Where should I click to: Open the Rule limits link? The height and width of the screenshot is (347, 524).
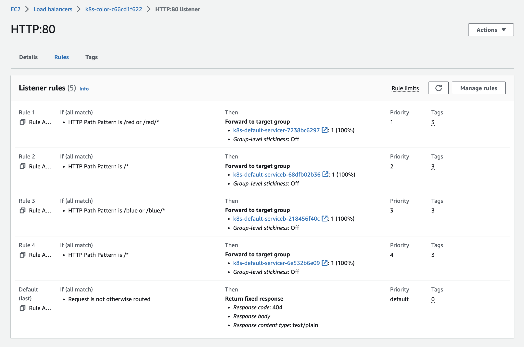(x=405, y=88)
